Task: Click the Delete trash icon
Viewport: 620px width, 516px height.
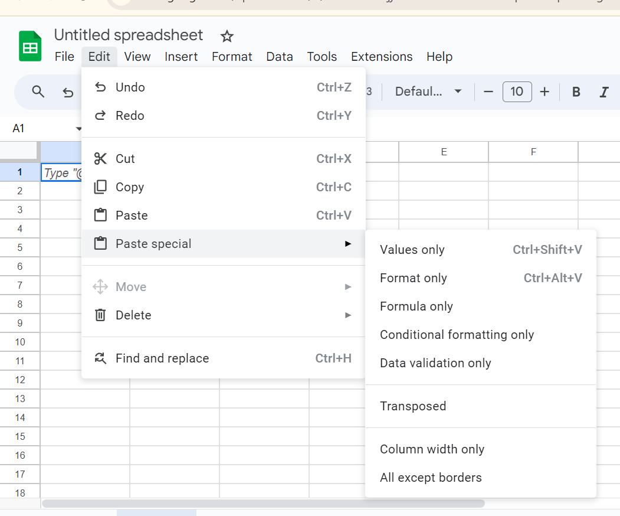Action: tap(101, 315)
